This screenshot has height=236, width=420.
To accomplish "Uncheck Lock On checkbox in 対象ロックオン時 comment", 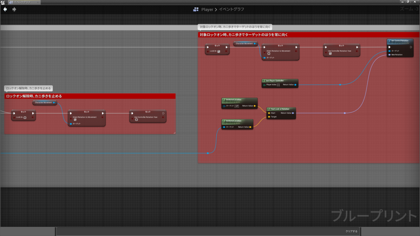I will tap(219, 51).
